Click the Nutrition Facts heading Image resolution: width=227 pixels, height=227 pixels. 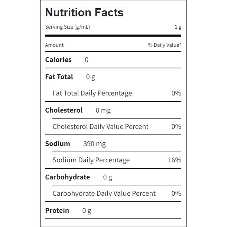[x=84, y=13]
